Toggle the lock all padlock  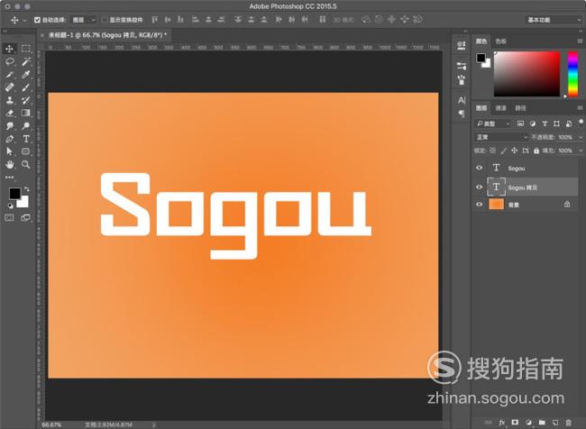[536, 151]
